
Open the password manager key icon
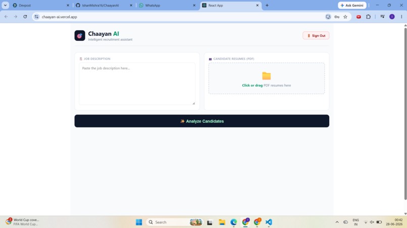pyautogui.click(x=337, y=17)
